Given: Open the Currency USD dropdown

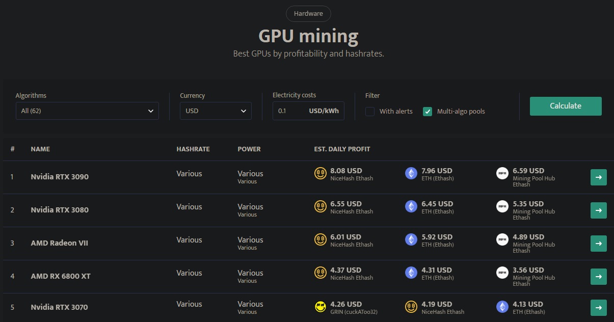Looking at the screenshot, I should point(216,111).
